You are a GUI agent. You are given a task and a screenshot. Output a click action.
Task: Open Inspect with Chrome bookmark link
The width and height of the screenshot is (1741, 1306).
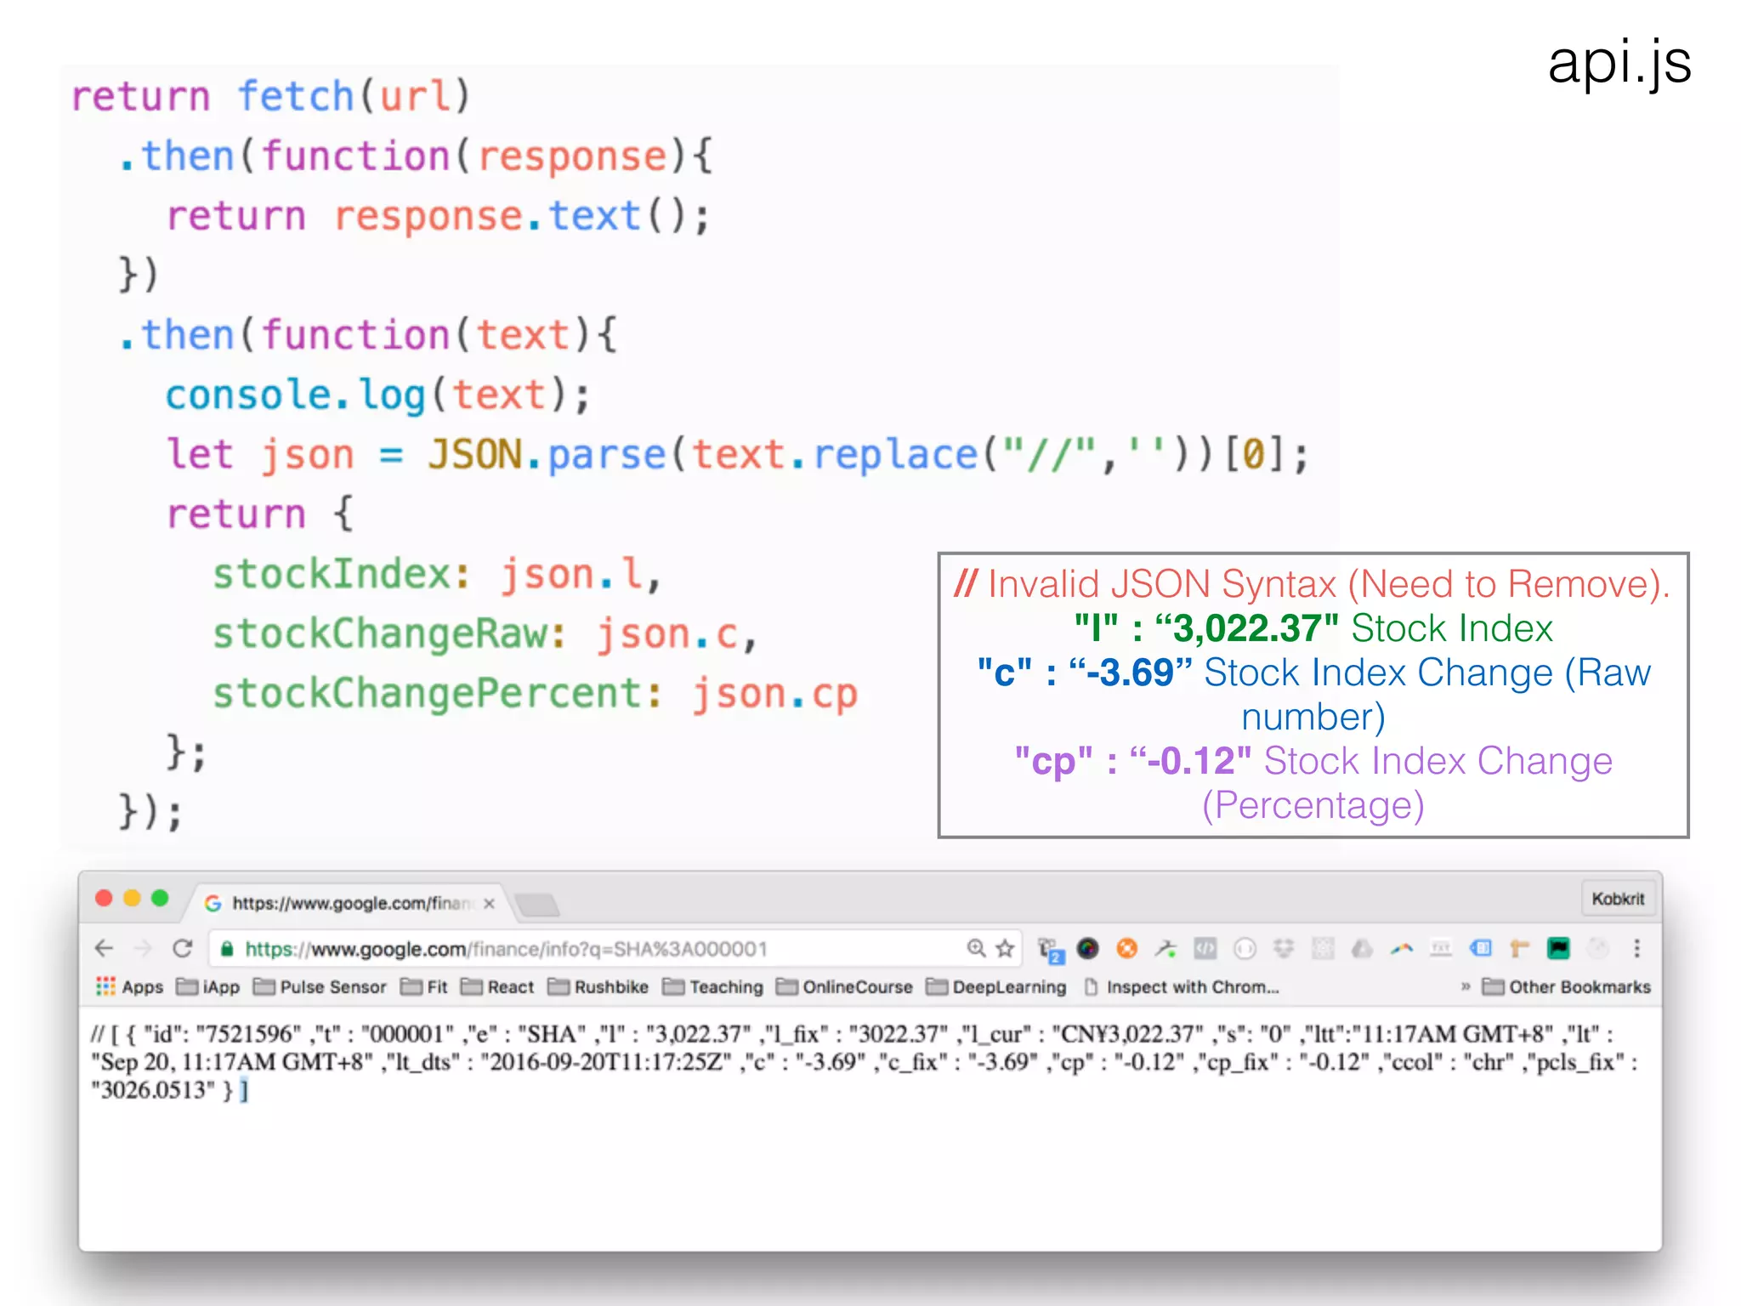coord(1182,986)
